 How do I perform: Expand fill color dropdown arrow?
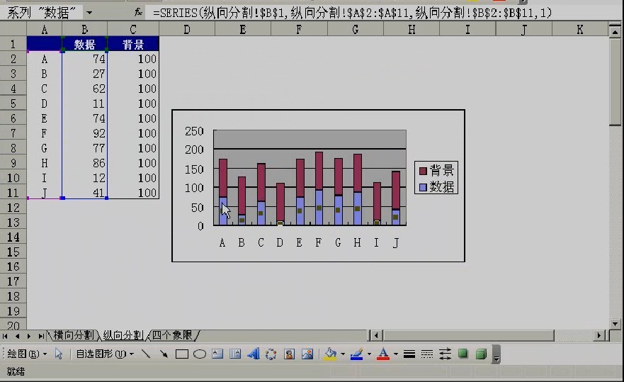(343, 354)
